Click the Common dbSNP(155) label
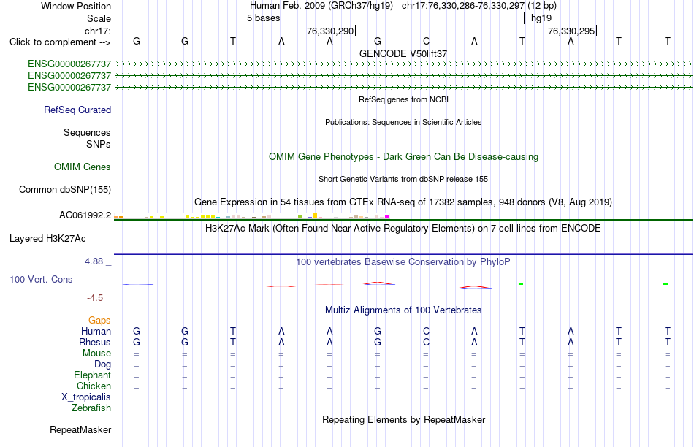Viewport: 694px width, 447px height. click(x=65, y=189)
